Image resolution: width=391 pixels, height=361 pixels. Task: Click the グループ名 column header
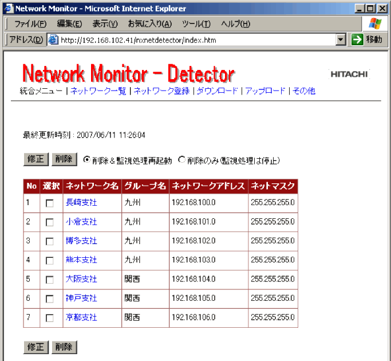coord(145,186)
